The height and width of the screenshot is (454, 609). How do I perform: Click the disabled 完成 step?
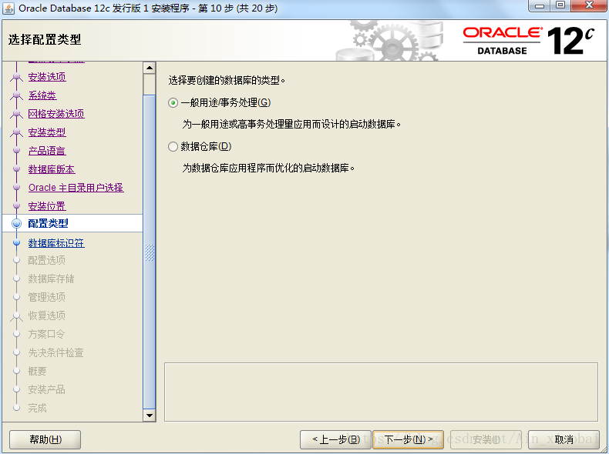(x=37, y=409)
